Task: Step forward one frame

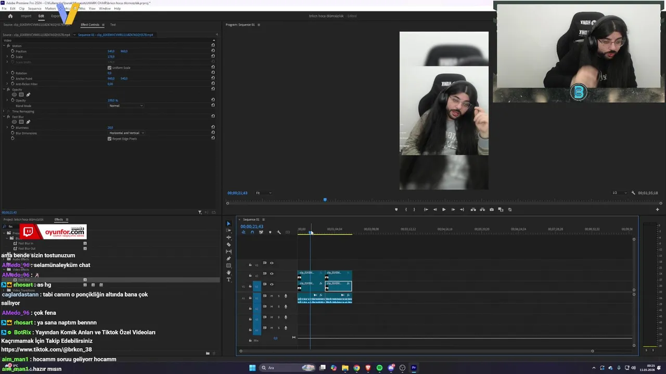Action: coord(453,209)
